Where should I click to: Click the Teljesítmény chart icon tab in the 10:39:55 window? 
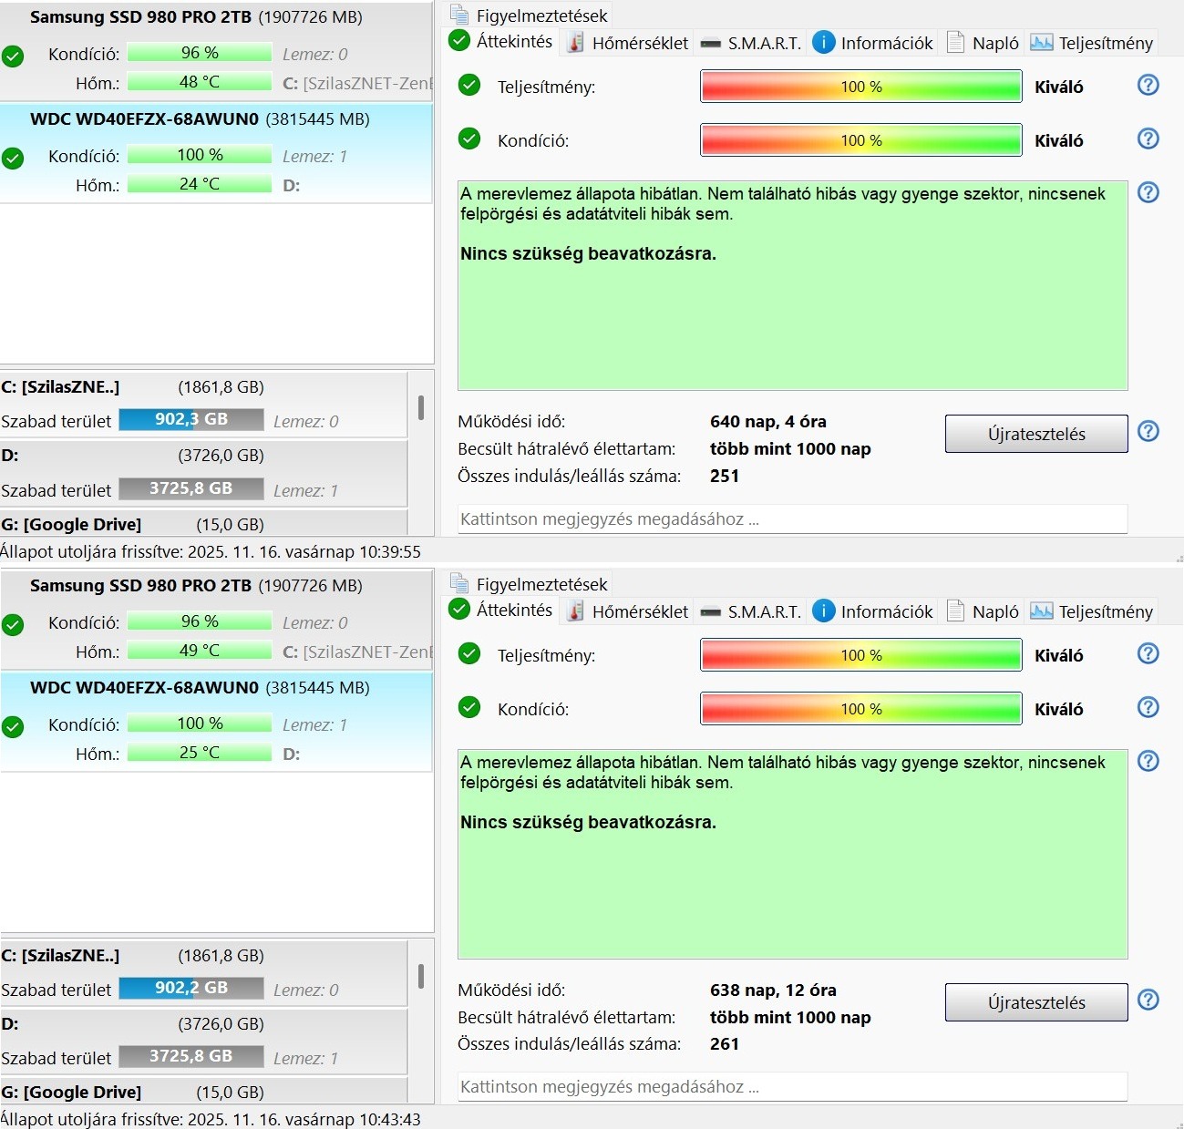click(1091, 43)
